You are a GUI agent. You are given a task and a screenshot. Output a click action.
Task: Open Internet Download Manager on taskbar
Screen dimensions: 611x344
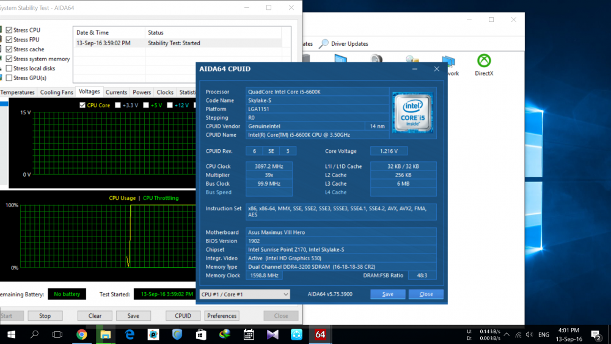pyautogui.click(x=225, y=334)
